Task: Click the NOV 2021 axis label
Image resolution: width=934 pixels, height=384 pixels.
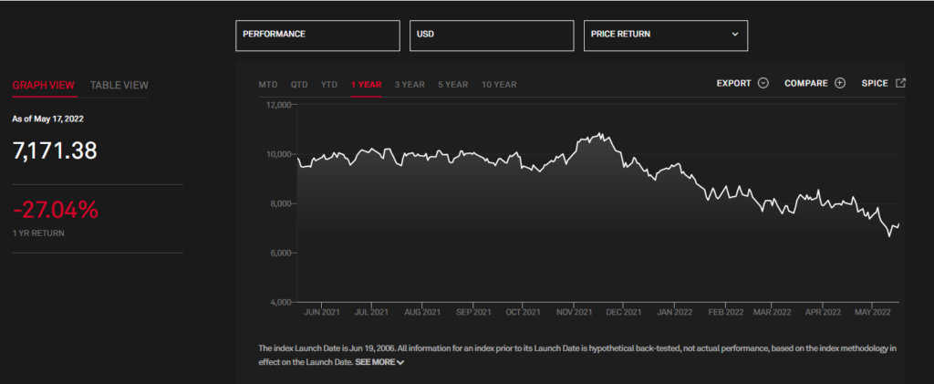Action: tap(573, 312)
